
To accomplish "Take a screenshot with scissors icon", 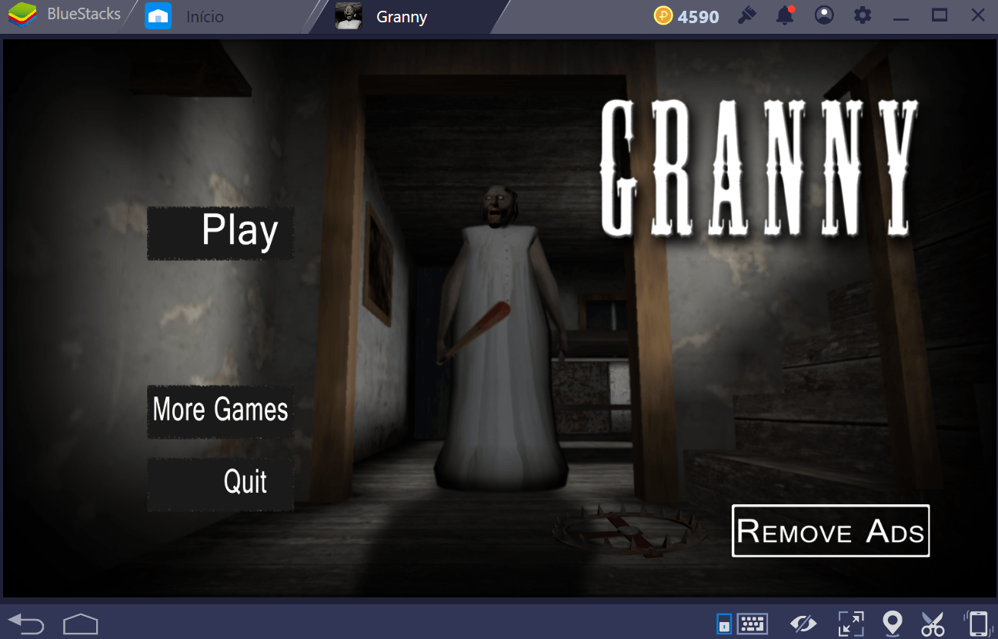I will tap(933, 623).
